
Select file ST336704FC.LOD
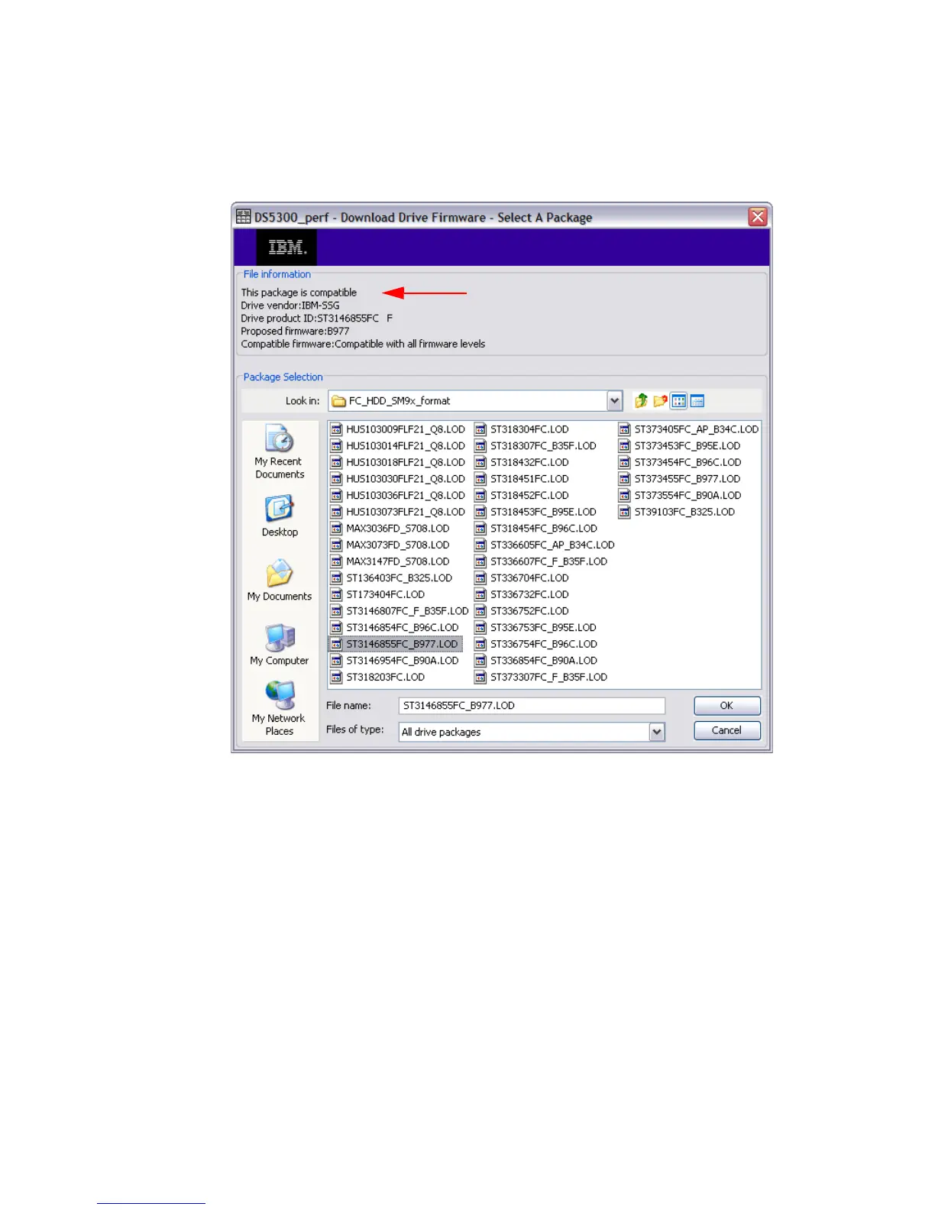click(x=522, y=578)
